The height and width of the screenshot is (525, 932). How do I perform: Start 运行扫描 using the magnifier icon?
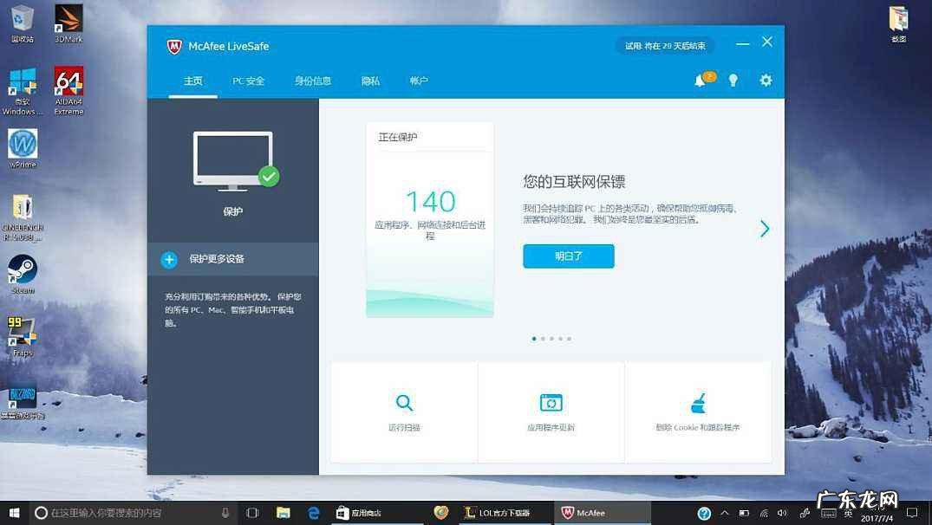click(404, 403)
